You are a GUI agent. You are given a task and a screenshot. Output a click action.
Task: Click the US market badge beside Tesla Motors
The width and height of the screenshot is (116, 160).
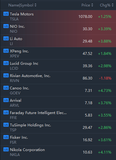[x=6, y=14]
